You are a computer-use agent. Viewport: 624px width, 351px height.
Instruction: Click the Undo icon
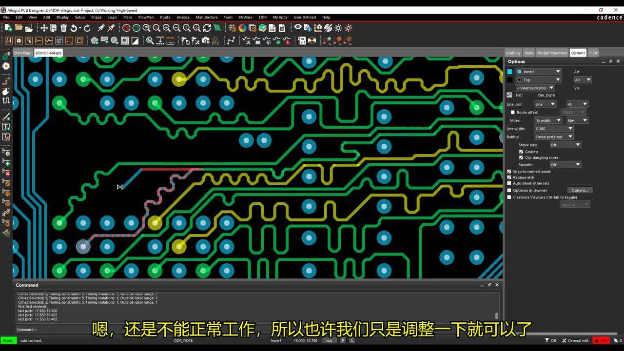(74, 28)
